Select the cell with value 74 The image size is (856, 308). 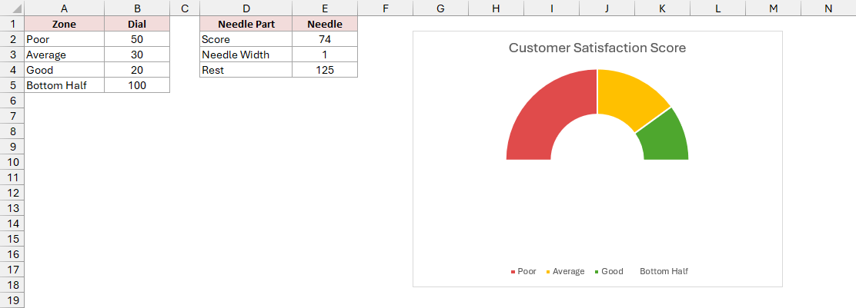click(x=325, y=39)
